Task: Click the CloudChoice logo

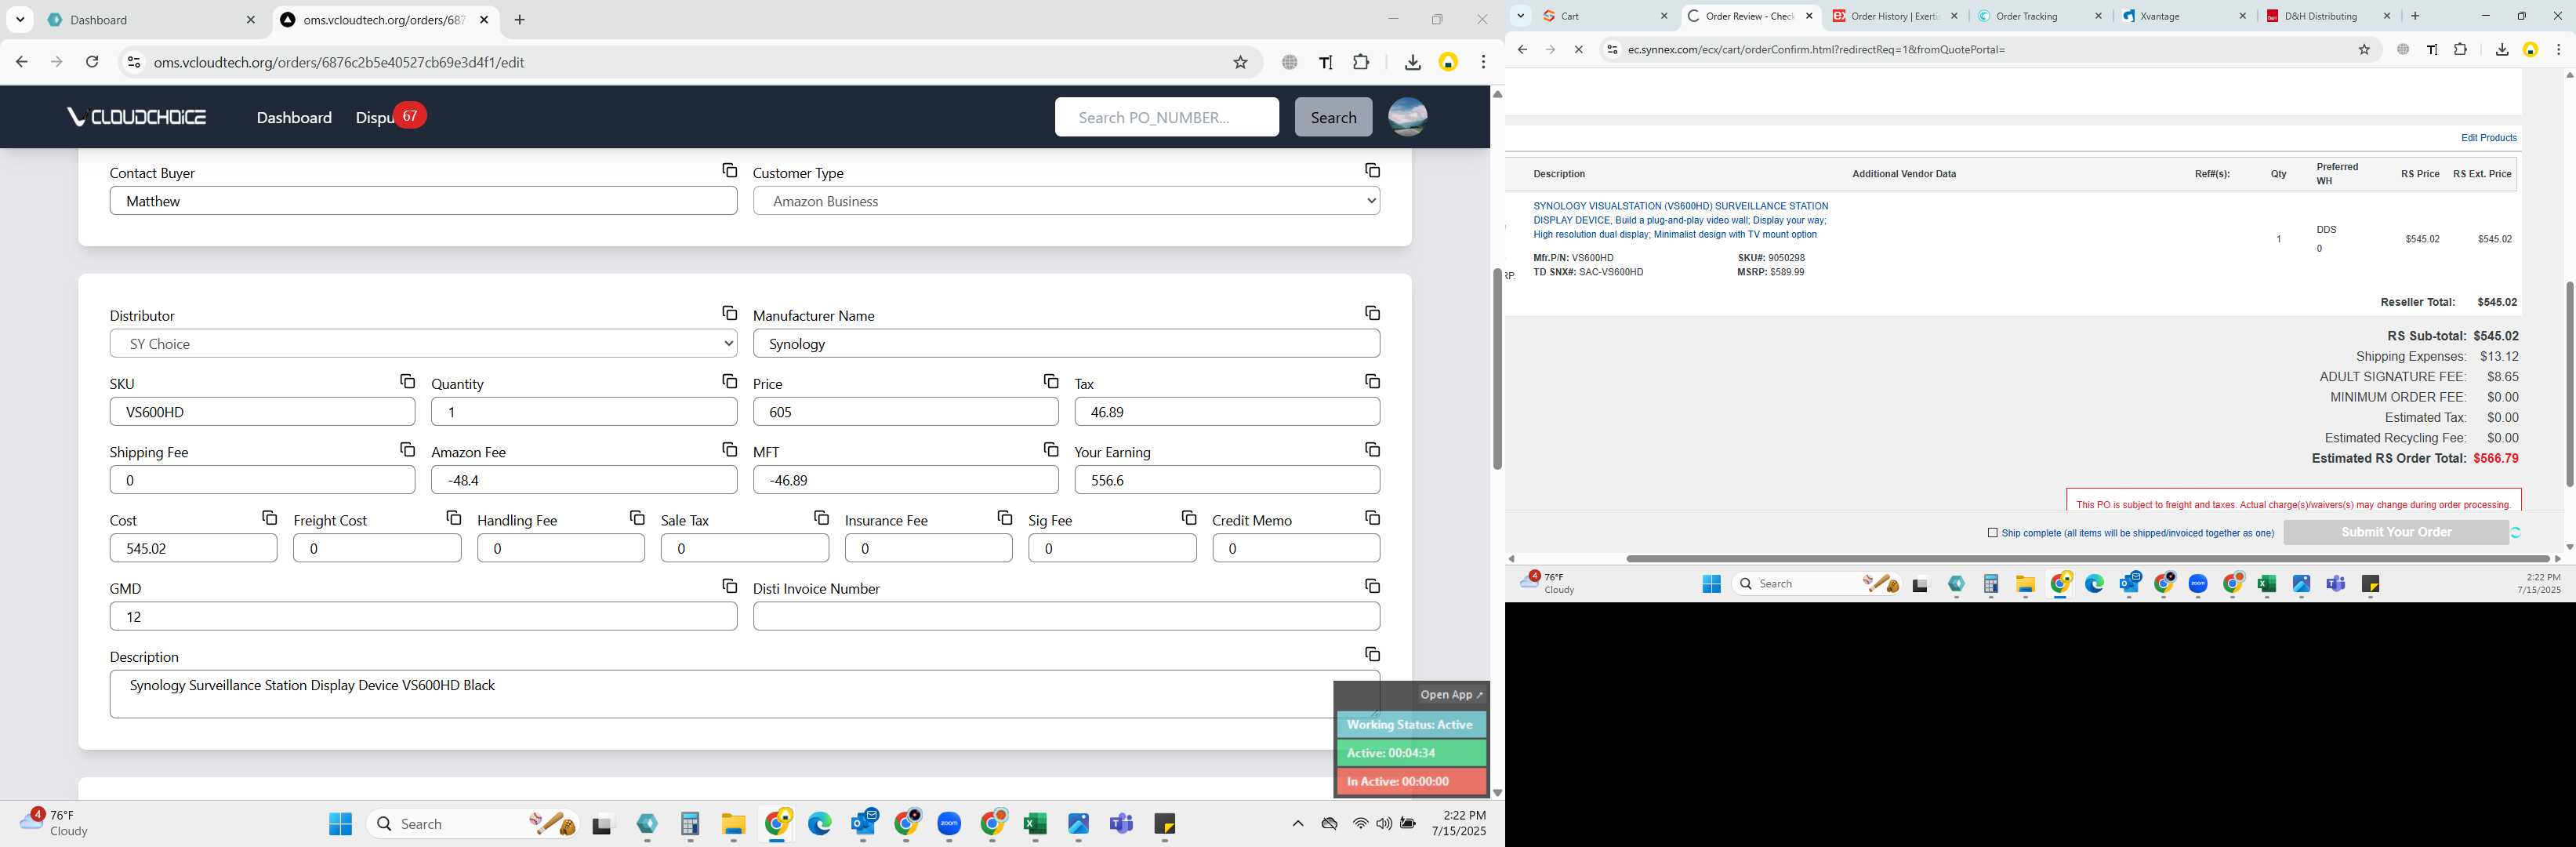Action: (137, 117)
